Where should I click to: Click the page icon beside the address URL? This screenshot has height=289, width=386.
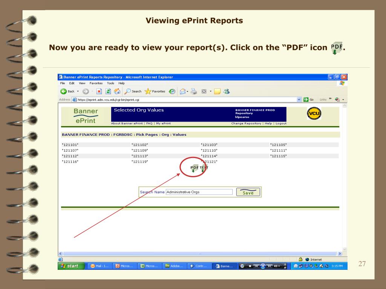(74, 99)
